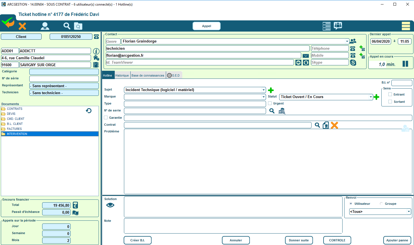The image size is (414, 245).
Task: Check the Entrant direction checkbox
Action: click(390, 94)
